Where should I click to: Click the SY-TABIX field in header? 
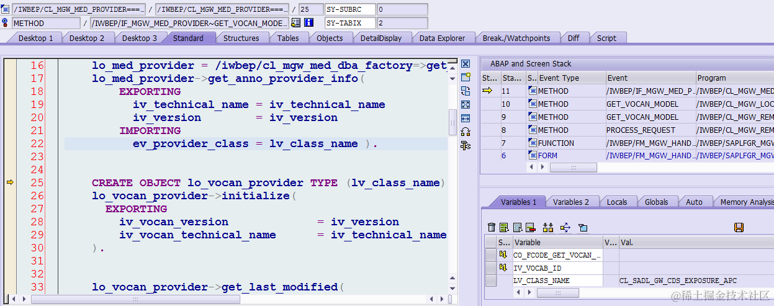point(350,23)
